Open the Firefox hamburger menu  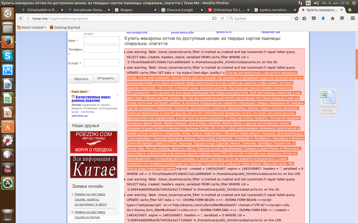pos(353,18)
